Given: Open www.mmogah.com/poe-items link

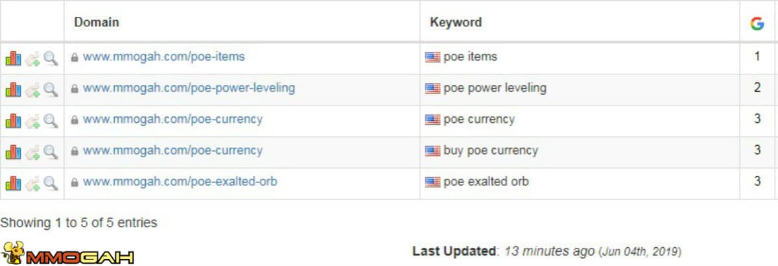Looking at the screenshot, I should point(164,56).
